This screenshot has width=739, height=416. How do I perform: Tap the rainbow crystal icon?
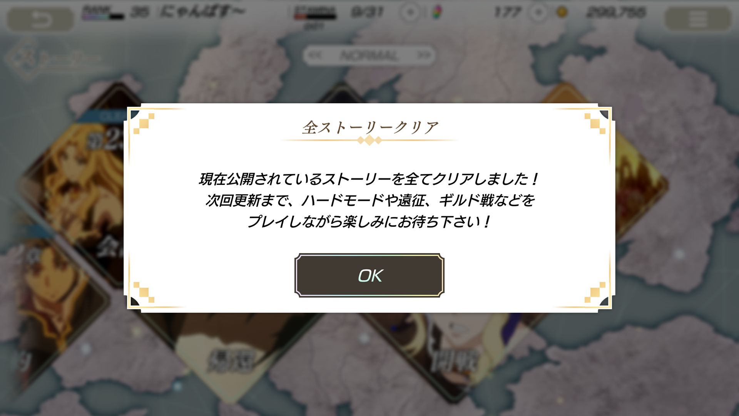(437, 13)
